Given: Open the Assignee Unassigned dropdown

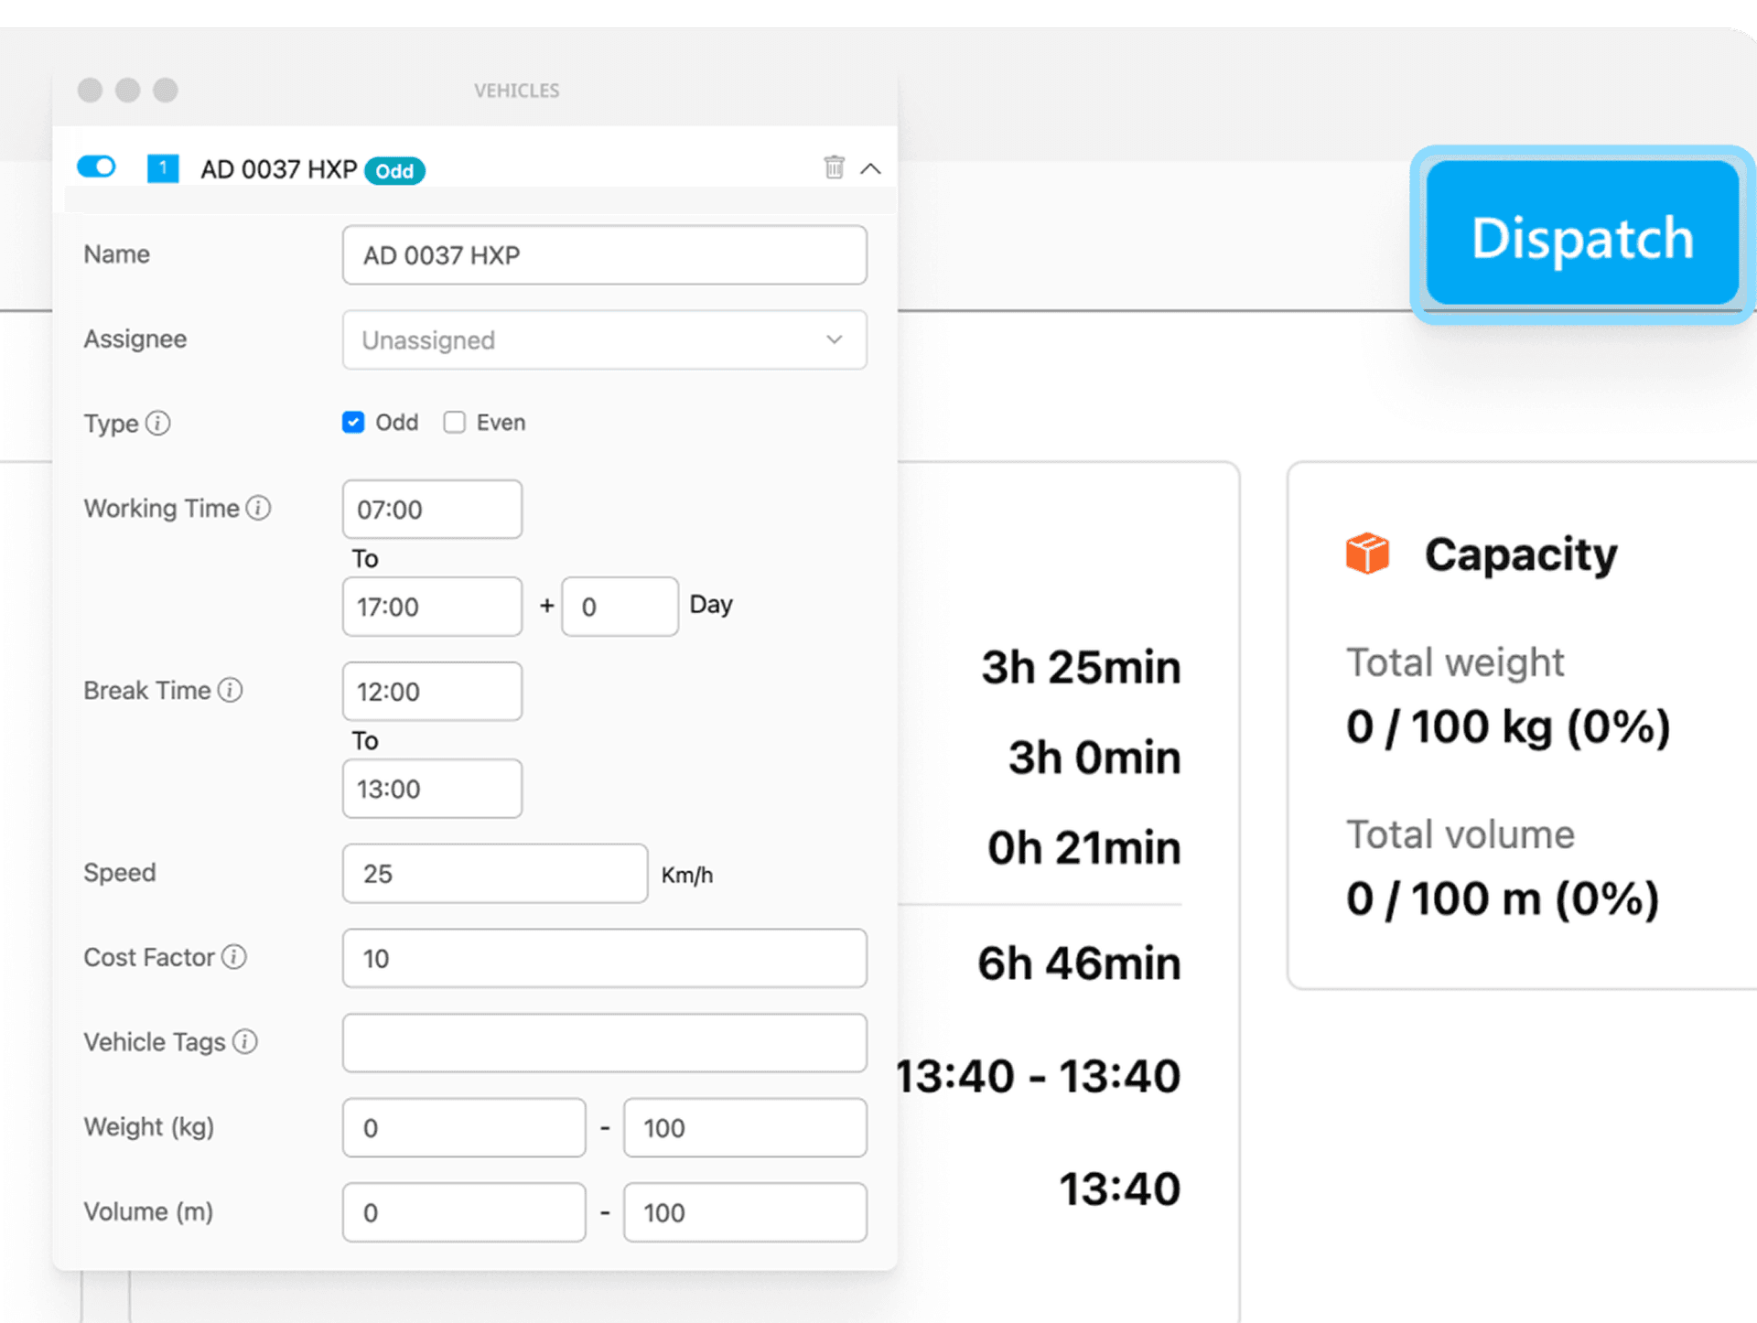Looking at the screenshot, I should click(604, 339).
